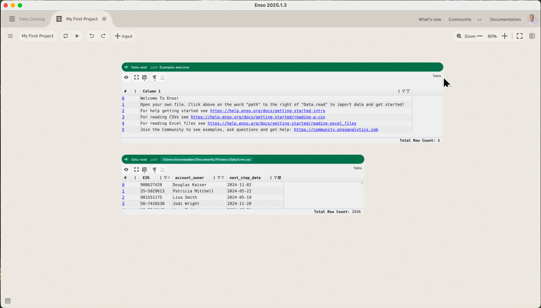Screen dimensions: 541x308
Task: Open the EIN column options menu
Action: (x=161, y=177)
